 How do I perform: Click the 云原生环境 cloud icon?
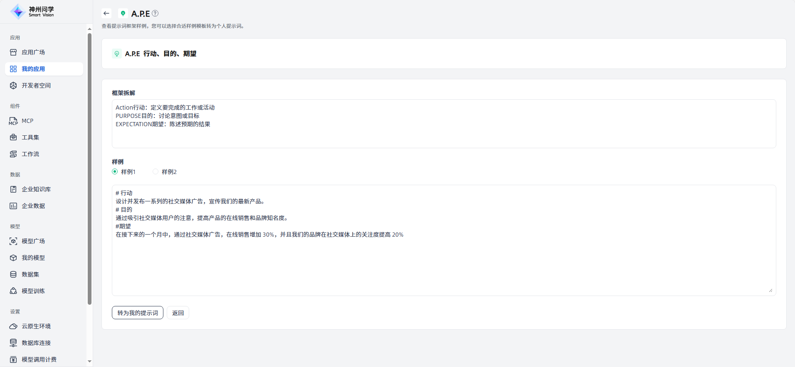point(13,326)
